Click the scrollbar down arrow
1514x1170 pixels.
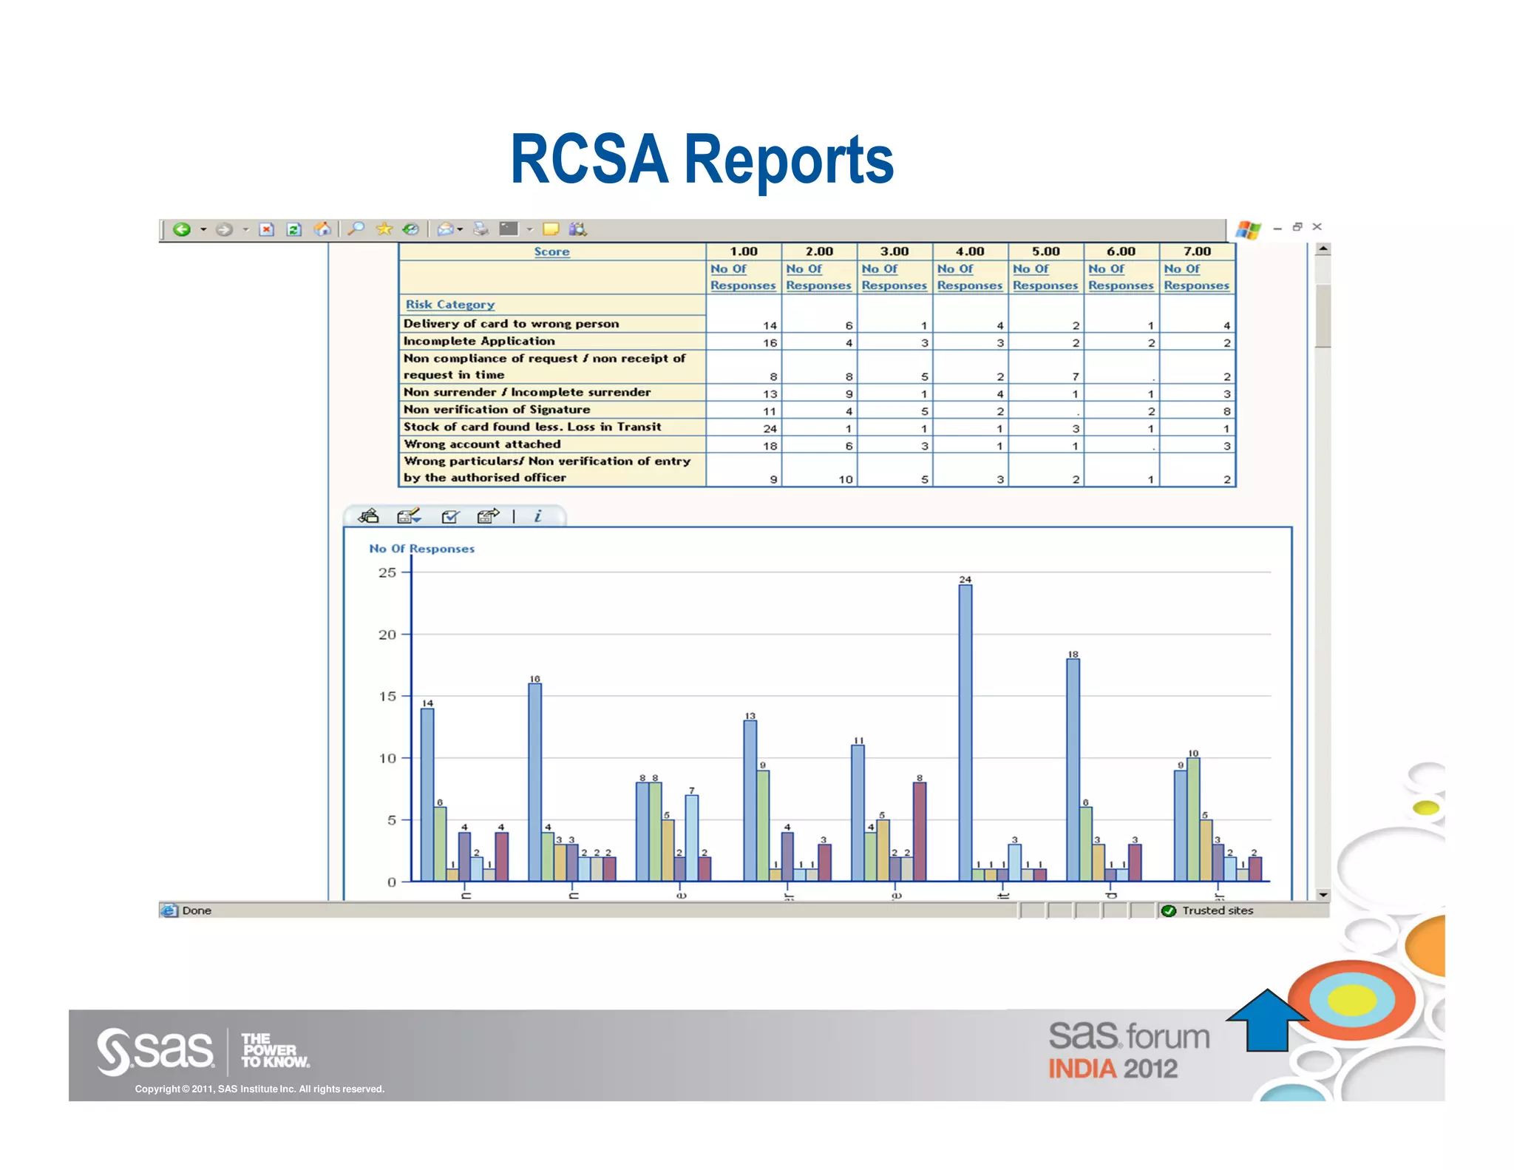pyautogui.click(x=1323, y=894)
